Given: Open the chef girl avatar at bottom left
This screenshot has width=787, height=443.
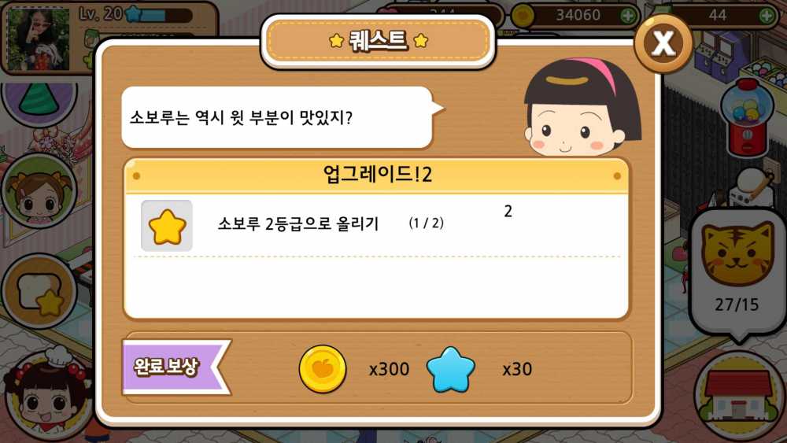Looking at the screenshot, I should pos(44,397).
